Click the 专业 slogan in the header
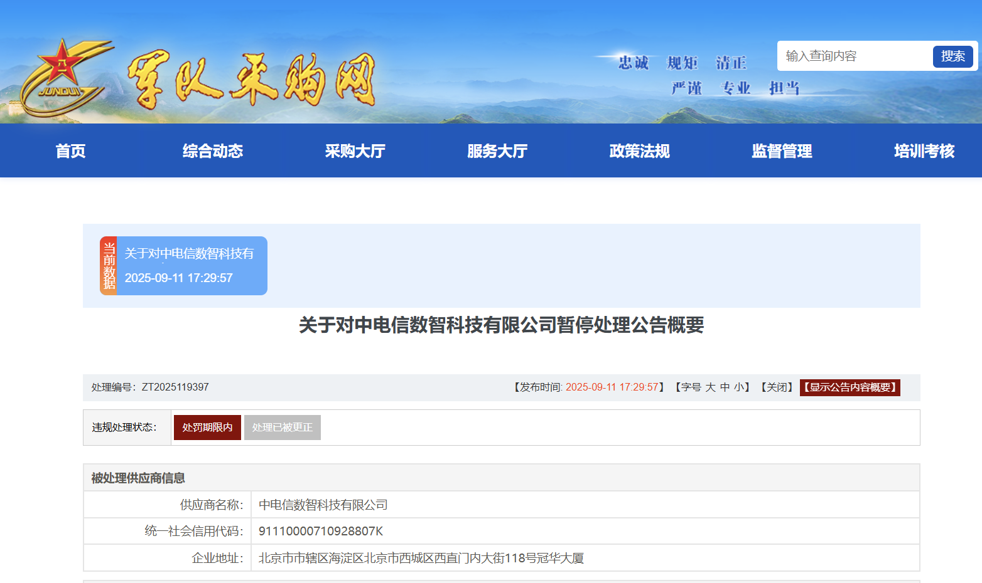Image resolution: width=982 pixels, height=583 pixels. [735, 88]
